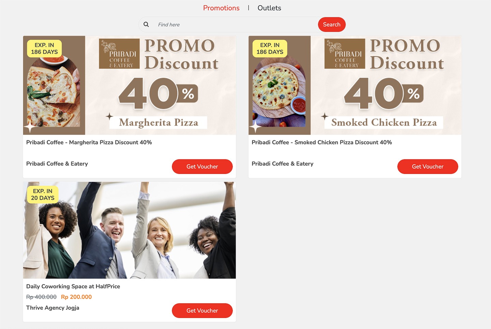Select the Thrive Agency Jogja merchant name

(53, 307)
